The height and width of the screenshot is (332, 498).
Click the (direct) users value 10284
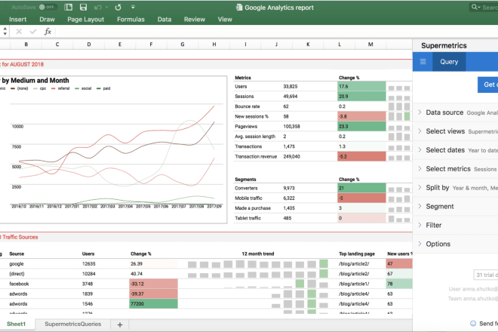pyautogui.click(x=88, y=274)
